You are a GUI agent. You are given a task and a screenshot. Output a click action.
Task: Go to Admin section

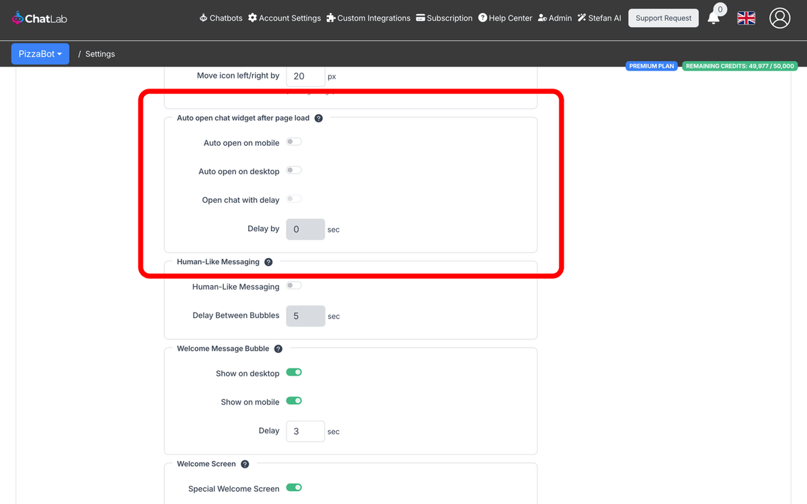[x=555, y=18]
